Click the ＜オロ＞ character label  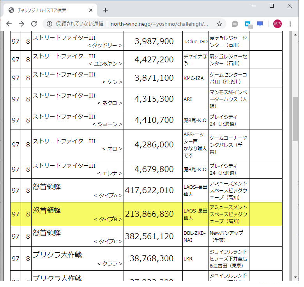112,149
